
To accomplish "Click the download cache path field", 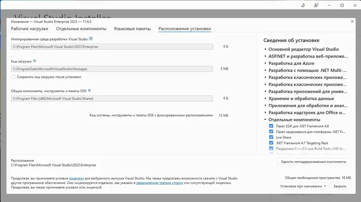I will (x=112, y=69).
